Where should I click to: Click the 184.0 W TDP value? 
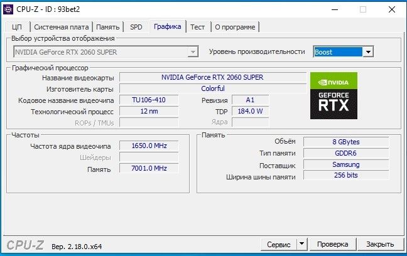coord(250,111)
